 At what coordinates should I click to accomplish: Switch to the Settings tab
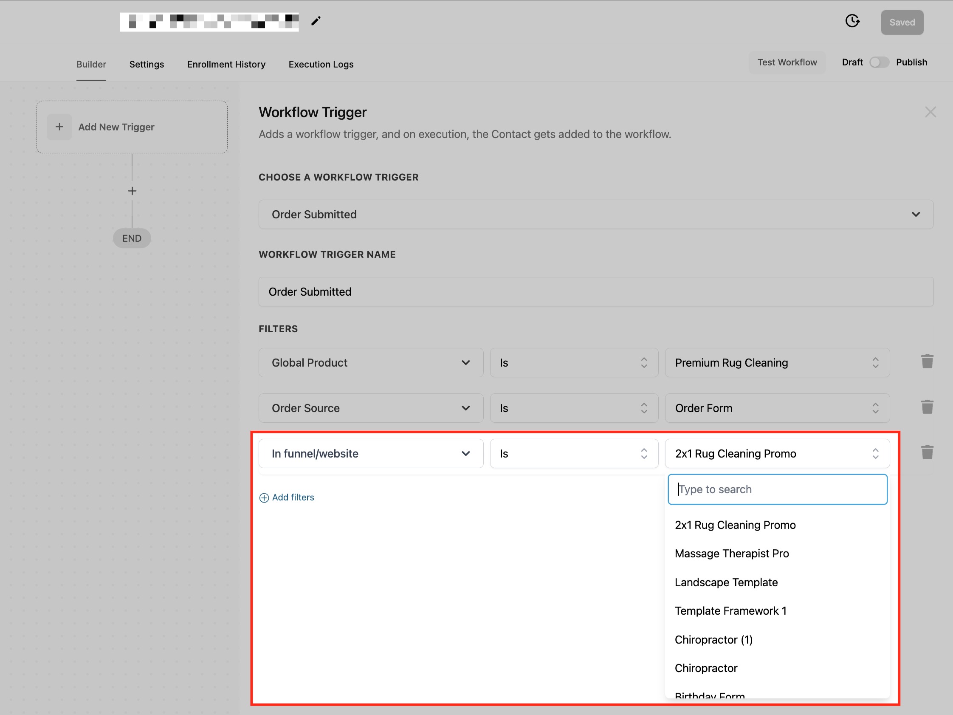coord(147,64)
